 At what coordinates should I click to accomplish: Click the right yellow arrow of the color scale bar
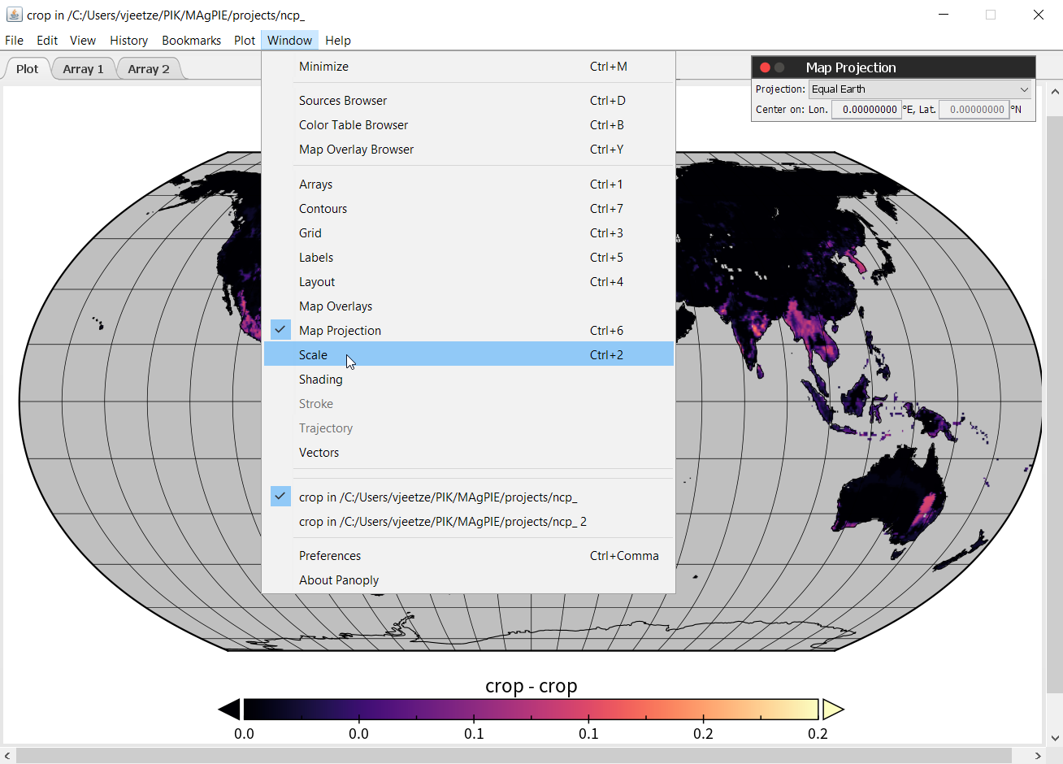click(x=833, y=710)
